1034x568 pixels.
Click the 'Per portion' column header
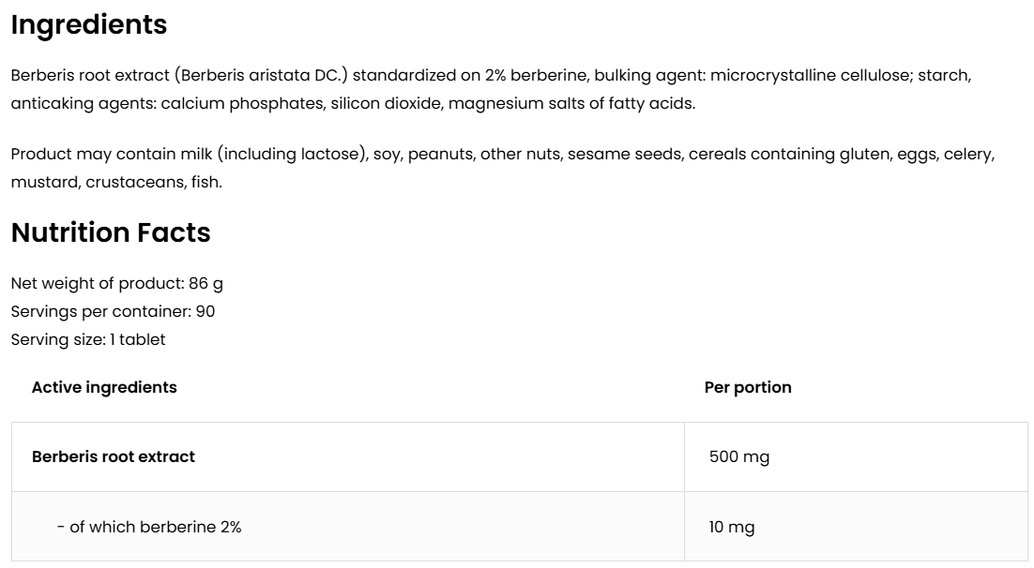pos(748,387)
